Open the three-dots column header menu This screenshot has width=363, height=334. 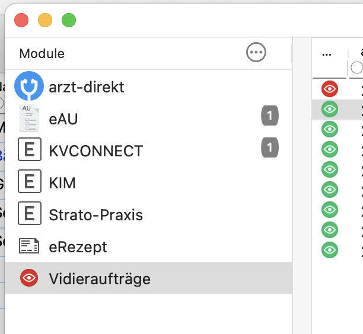326,55
